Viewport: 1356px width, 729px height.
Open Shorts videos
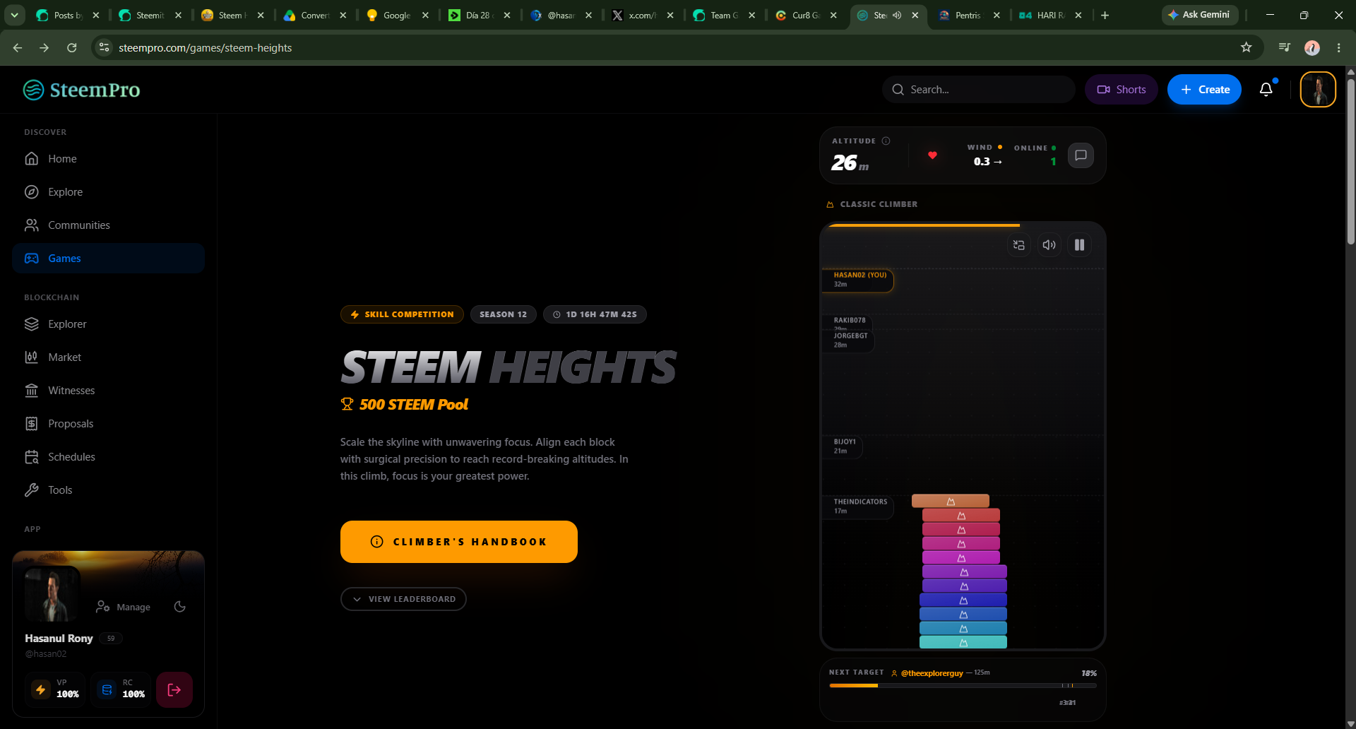[x=1121, y=90]
